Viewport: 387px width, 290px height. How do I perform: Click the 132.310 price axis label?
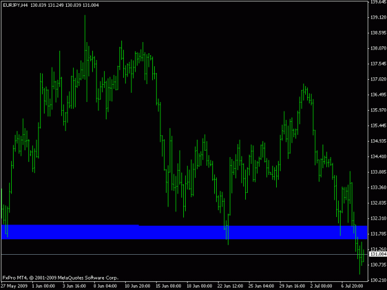coord(378,218)
